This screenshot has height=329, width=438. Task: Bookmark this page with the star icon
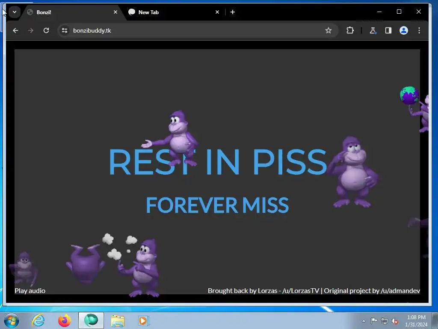328,30
